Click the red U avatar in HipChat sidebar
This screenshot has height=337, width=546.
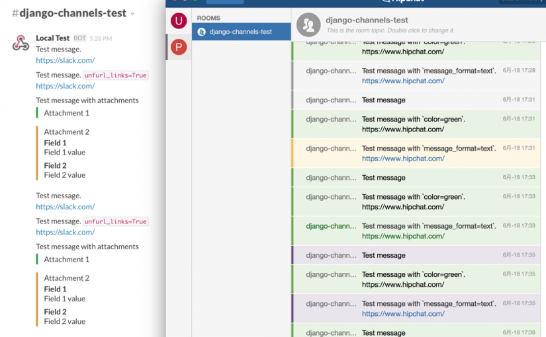(x=179, y=21)
